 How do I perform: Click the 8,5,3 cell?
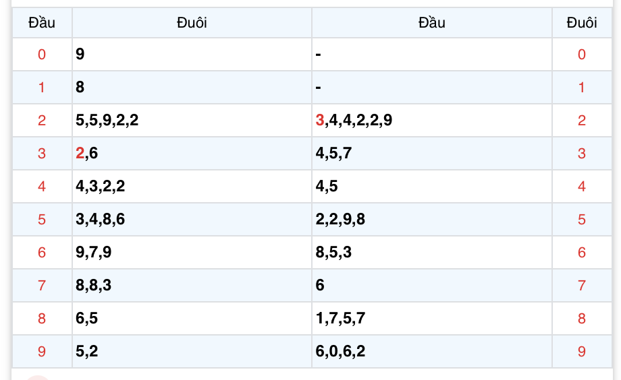tap(432, 252)
